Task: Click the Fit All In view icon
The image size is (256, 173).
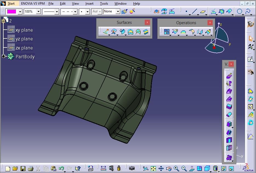Action: (x=153, y=168)
